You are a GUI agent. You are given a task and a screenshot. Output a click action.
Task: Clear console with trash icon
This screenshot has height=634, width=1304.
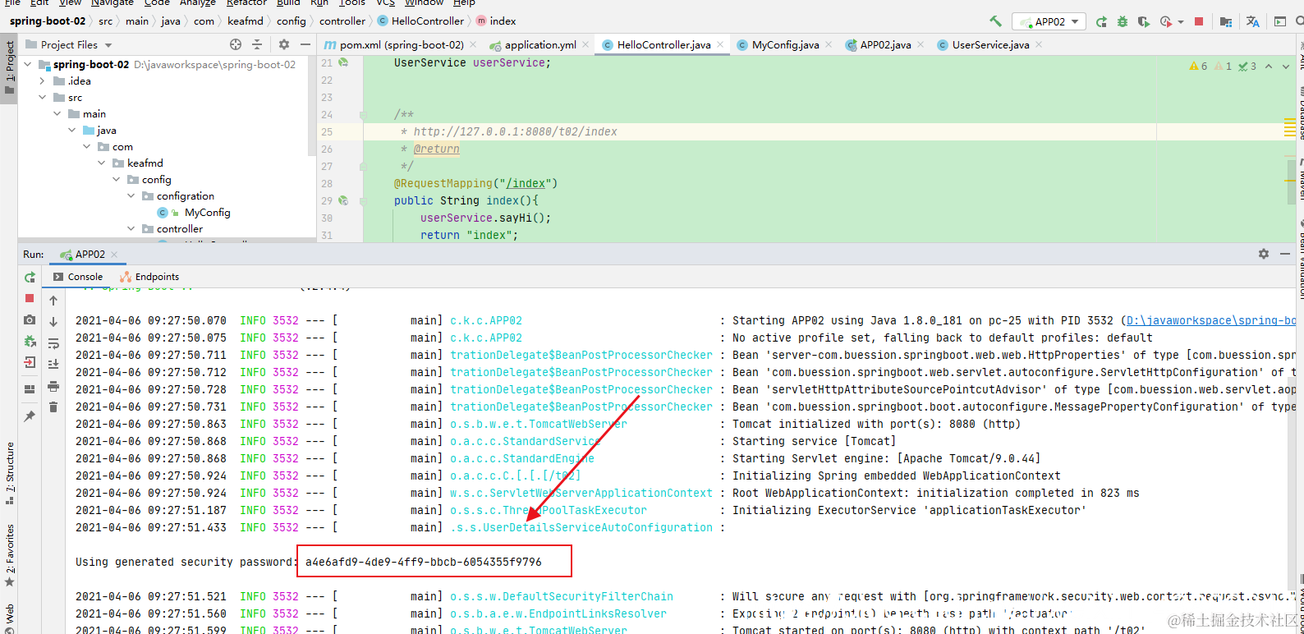53,407
